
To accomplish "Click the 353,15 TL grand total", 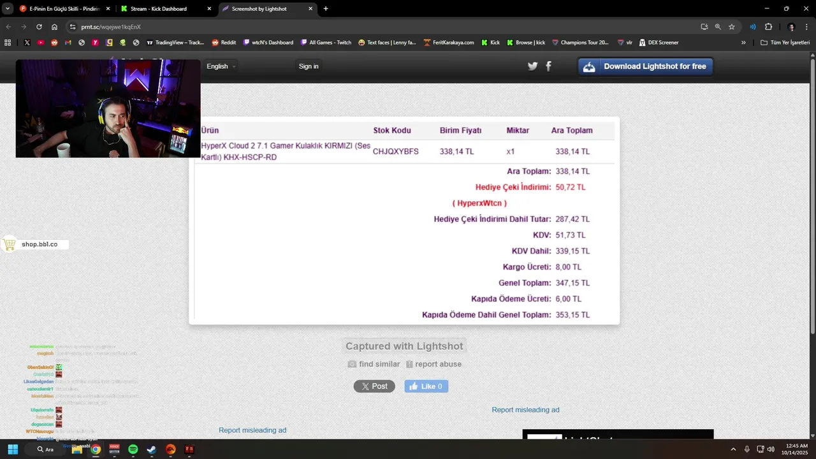I will pos(572,315).
